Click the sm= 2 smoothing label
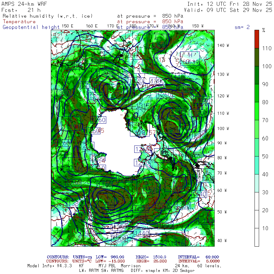 coord(242,27)
